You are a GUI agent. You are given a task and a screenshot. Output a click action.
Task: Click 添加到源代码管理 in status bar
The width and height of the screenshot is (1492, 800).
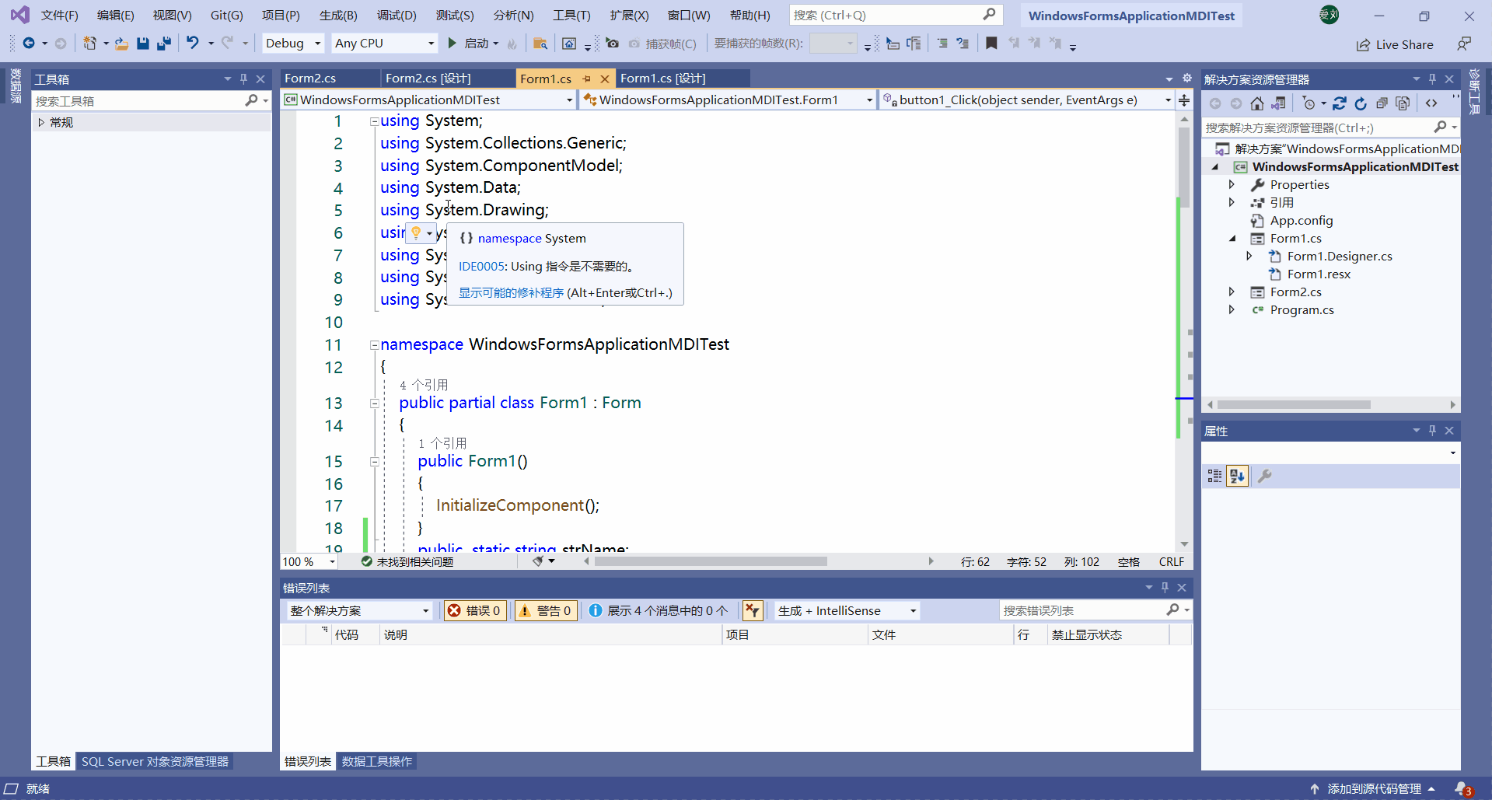coord(1374,788)
